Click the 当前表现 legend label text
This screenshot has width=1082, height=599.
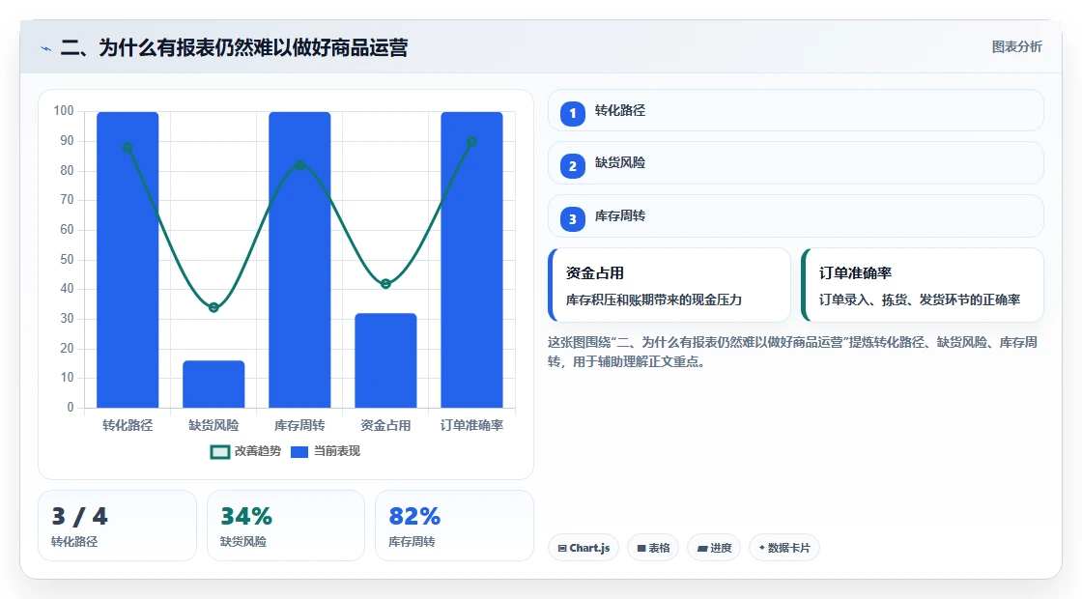point(337,451)
